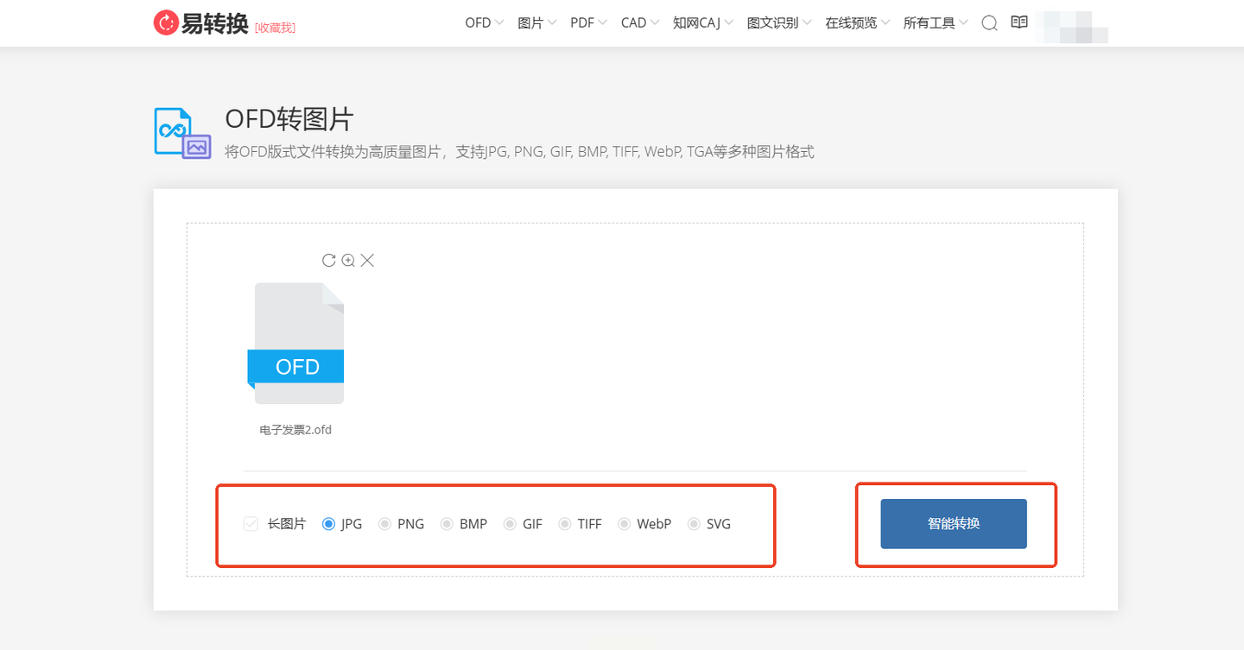
Task: Zoom in on the uploaded file preview
Action: (x=348, y=260)
